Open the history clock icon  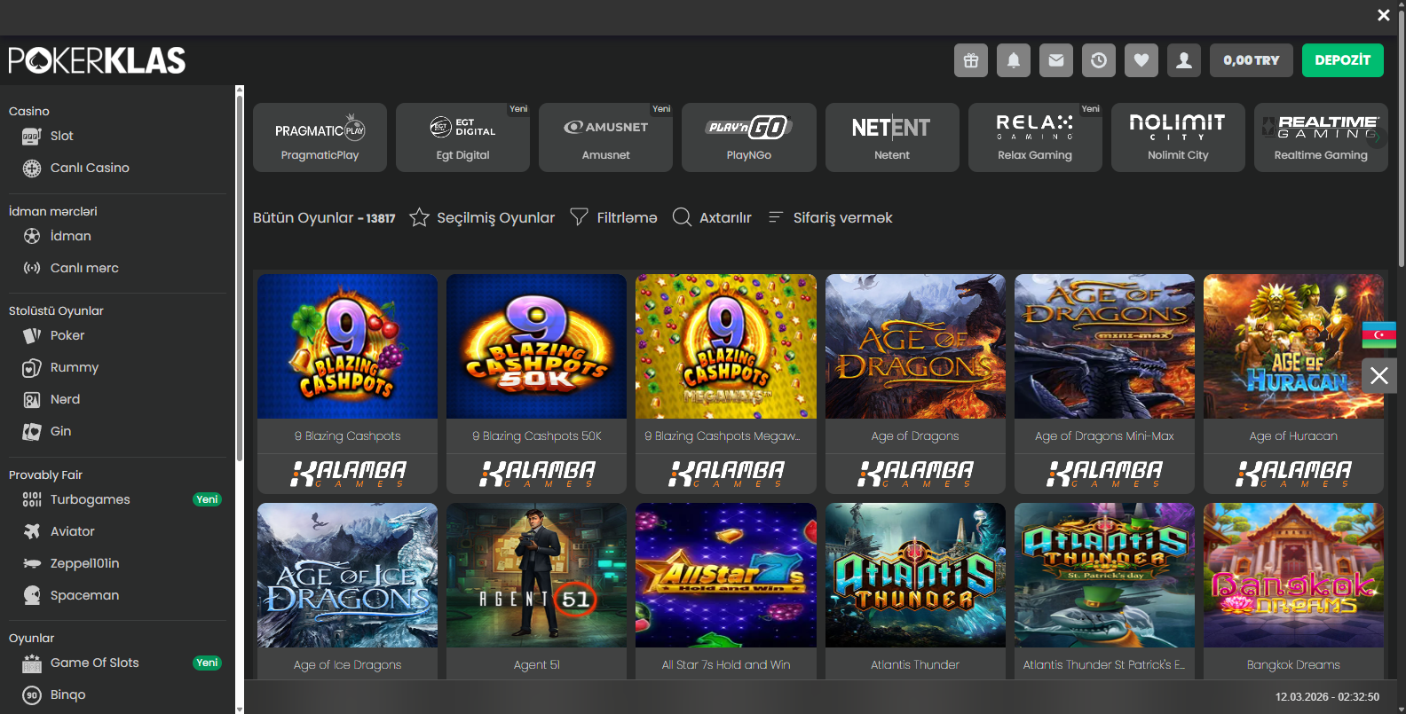click(x=1099, y=60)
